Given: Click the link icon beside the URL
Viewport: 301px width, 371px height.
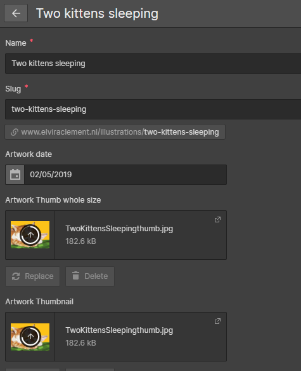Looking at the screenshot, I should [x=15, y=132].
